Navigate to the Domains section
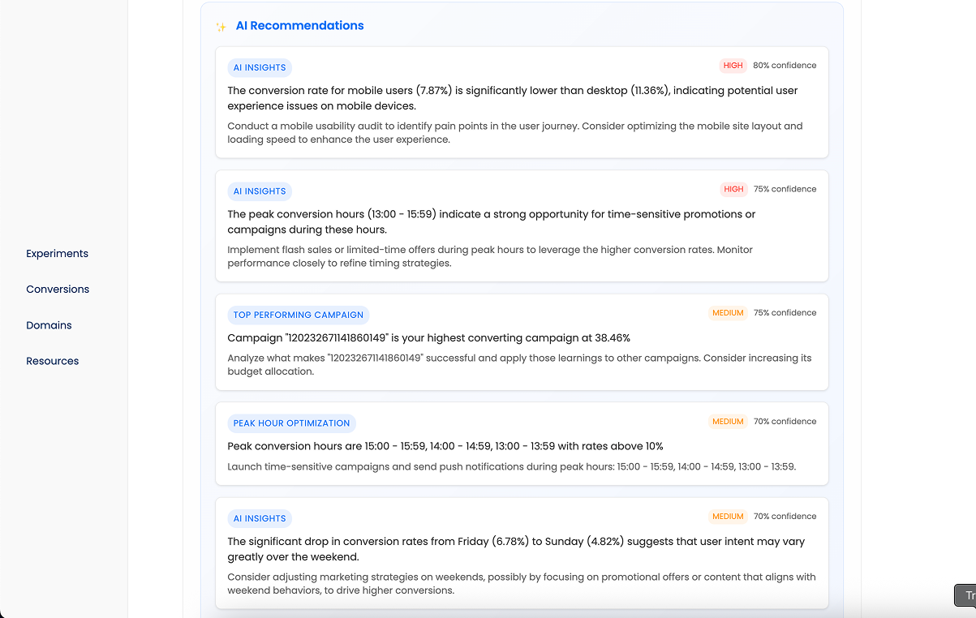 [49, 324]
